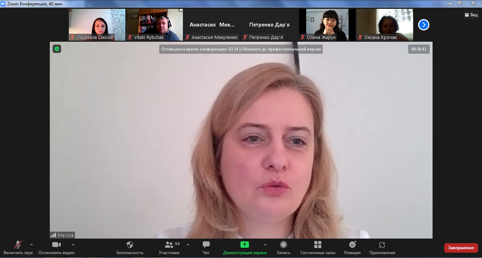Screen dimensions: 482x258
Task: Minimize the Zoom window
Action: click(450, 3)
